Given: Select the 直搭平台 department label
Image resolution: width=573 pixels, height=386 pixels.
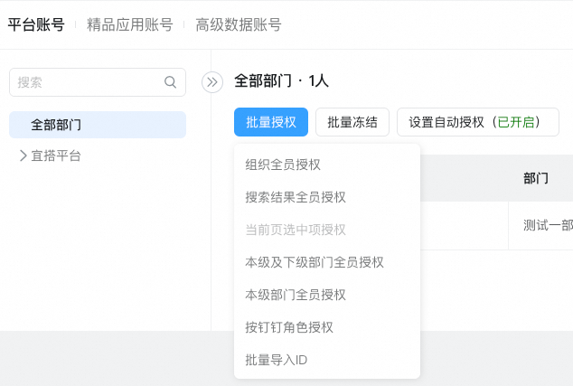Looking at the screenshot, I should pos(56,155).
